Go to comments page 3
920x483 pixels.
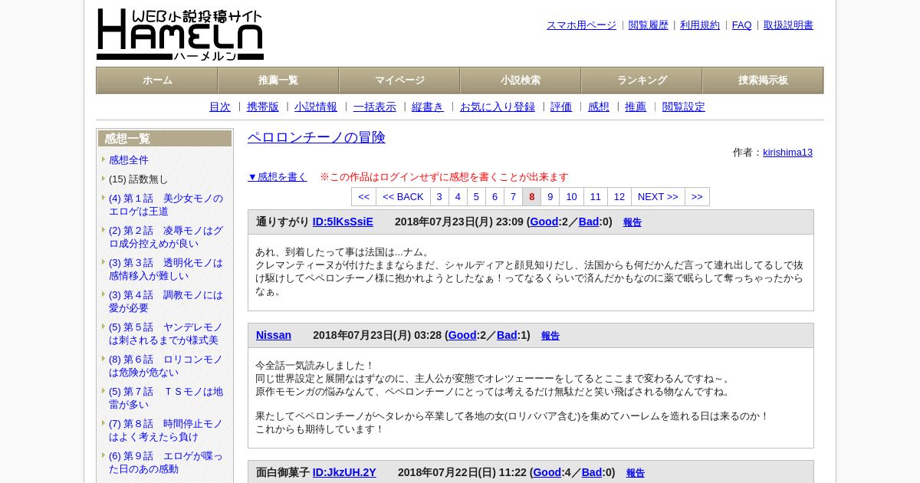[x=440, y=197]
